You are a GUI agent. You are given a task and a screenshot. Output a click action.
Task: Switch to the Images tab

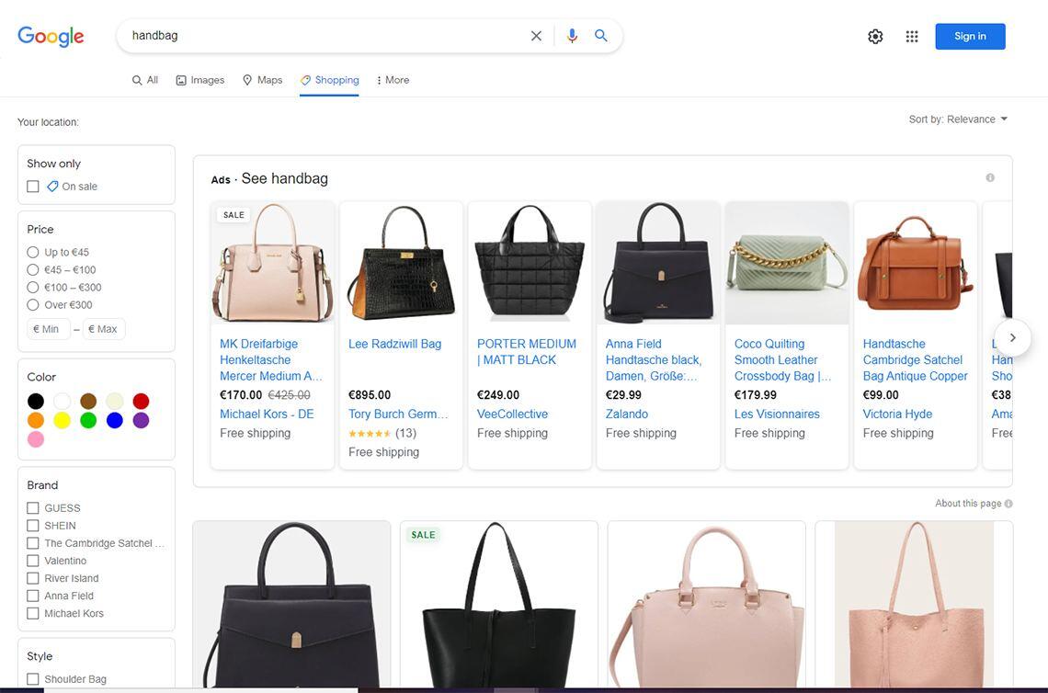pyautogui.click(x=200, y=80)
